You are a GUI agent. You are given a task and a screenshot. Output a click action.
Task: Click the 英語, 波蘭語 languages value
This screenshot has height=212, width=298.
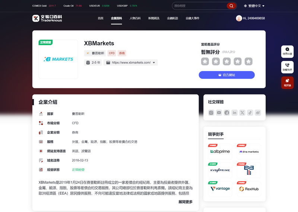coord(81,151)
